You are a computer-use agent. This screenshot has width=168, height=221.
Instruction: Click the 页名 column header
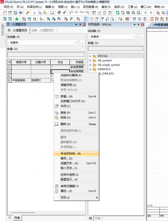coord(60,62)
